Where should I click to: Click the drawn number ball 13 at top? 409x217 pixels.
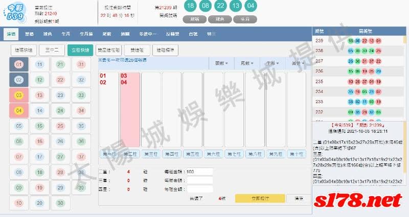236,6
